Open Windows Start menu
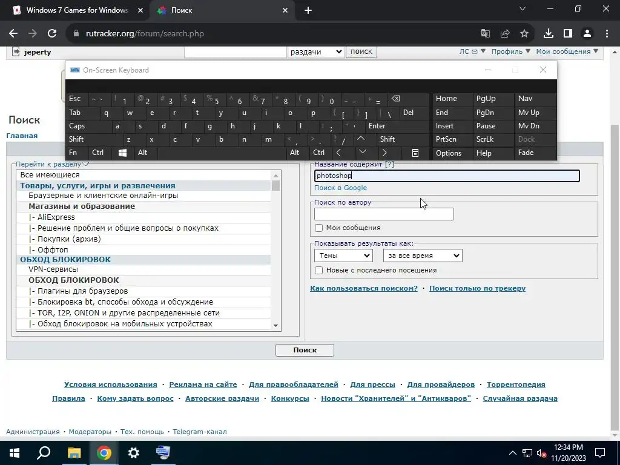 coord(15,453)
